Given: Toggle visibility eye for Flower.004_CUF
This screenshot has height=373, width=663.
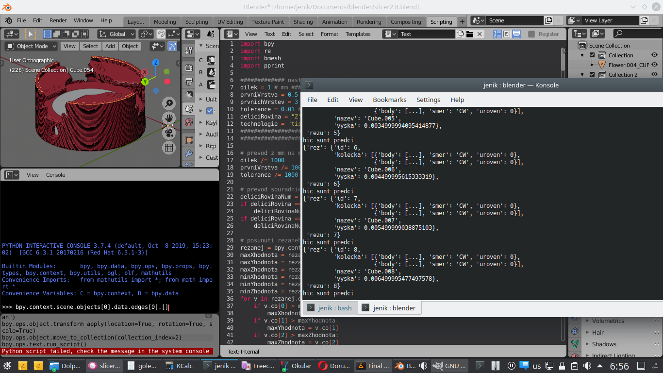Looking at the screenshot, I should coord(654,65).
